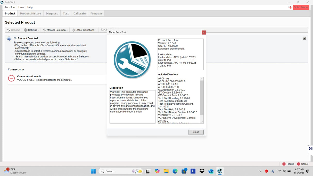Click the red Volvo Trucks brand button

coord(301,7)
